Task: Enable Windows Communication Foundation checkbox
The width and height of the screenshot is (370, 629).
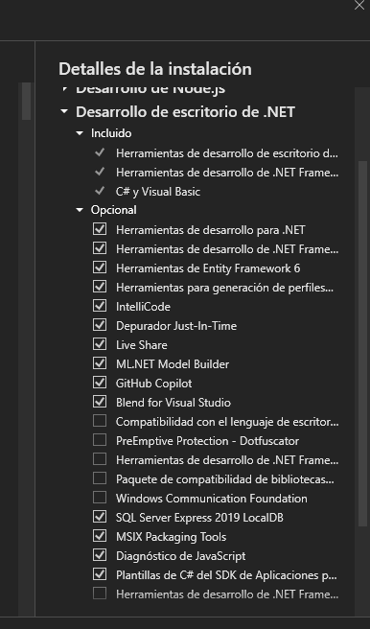Action: (100, 498)
